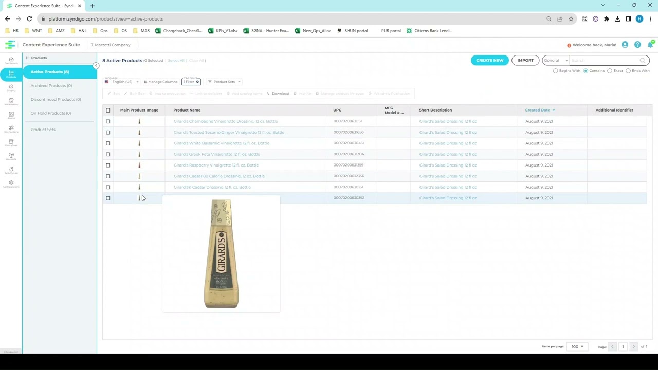Open the Chrome tab search chevron
Screen dimensions: 658x370
pyautogui.click(x=602, y=5)
